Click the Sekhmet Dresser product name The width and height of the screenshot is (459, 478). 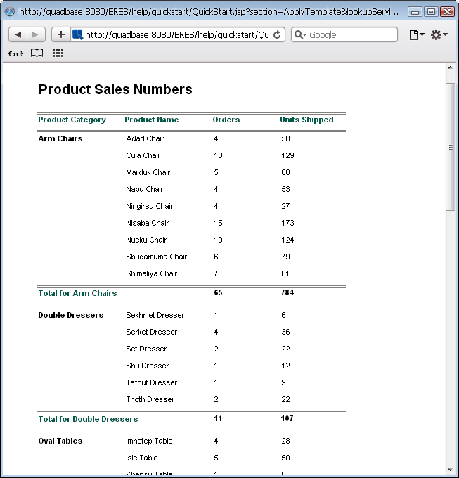pyautogui.click(x=155, y=315)
